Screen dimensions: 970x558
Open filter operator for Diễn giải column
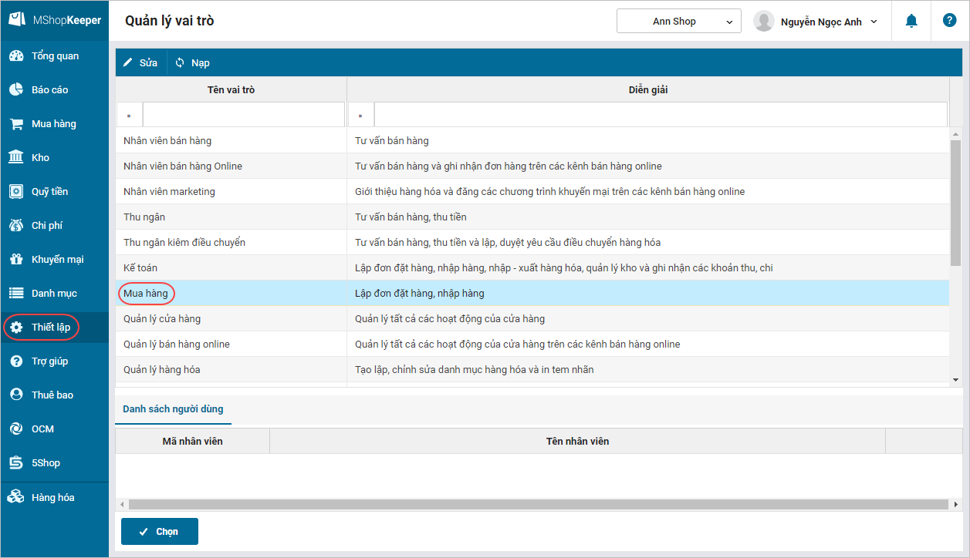click(x=360, y=116)
